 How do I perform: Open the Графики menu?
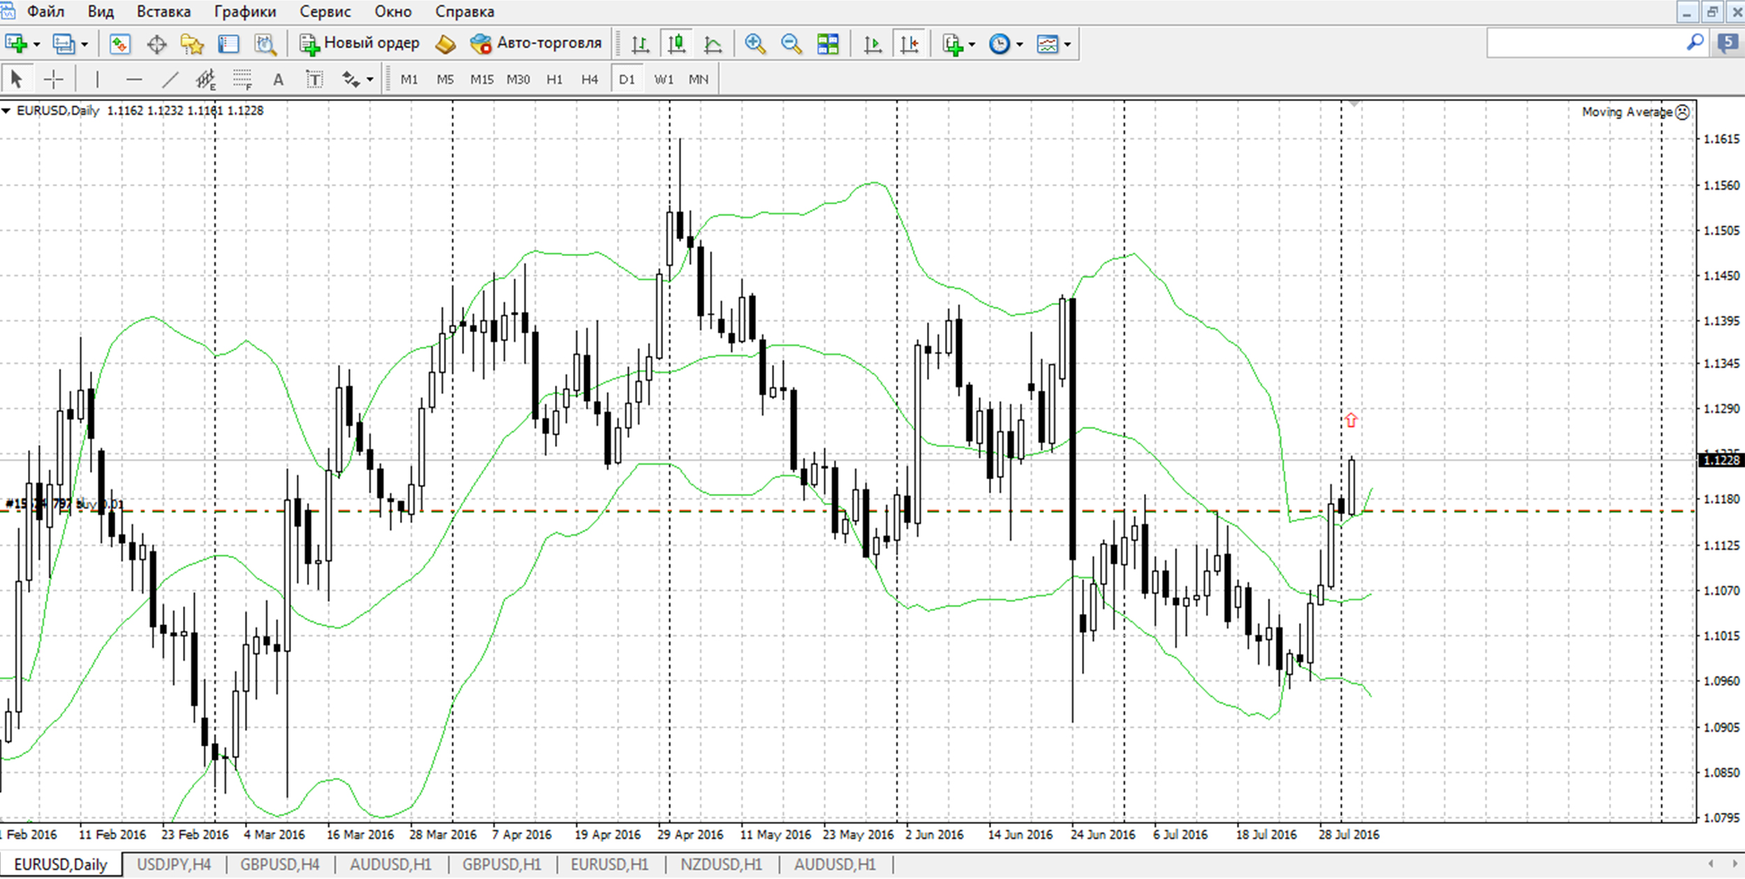pos(245,12)
